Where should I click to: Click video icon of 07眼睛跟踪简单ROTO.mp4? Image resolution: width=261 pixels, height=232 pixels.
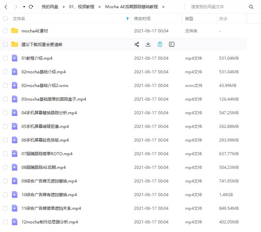[15, 154]
